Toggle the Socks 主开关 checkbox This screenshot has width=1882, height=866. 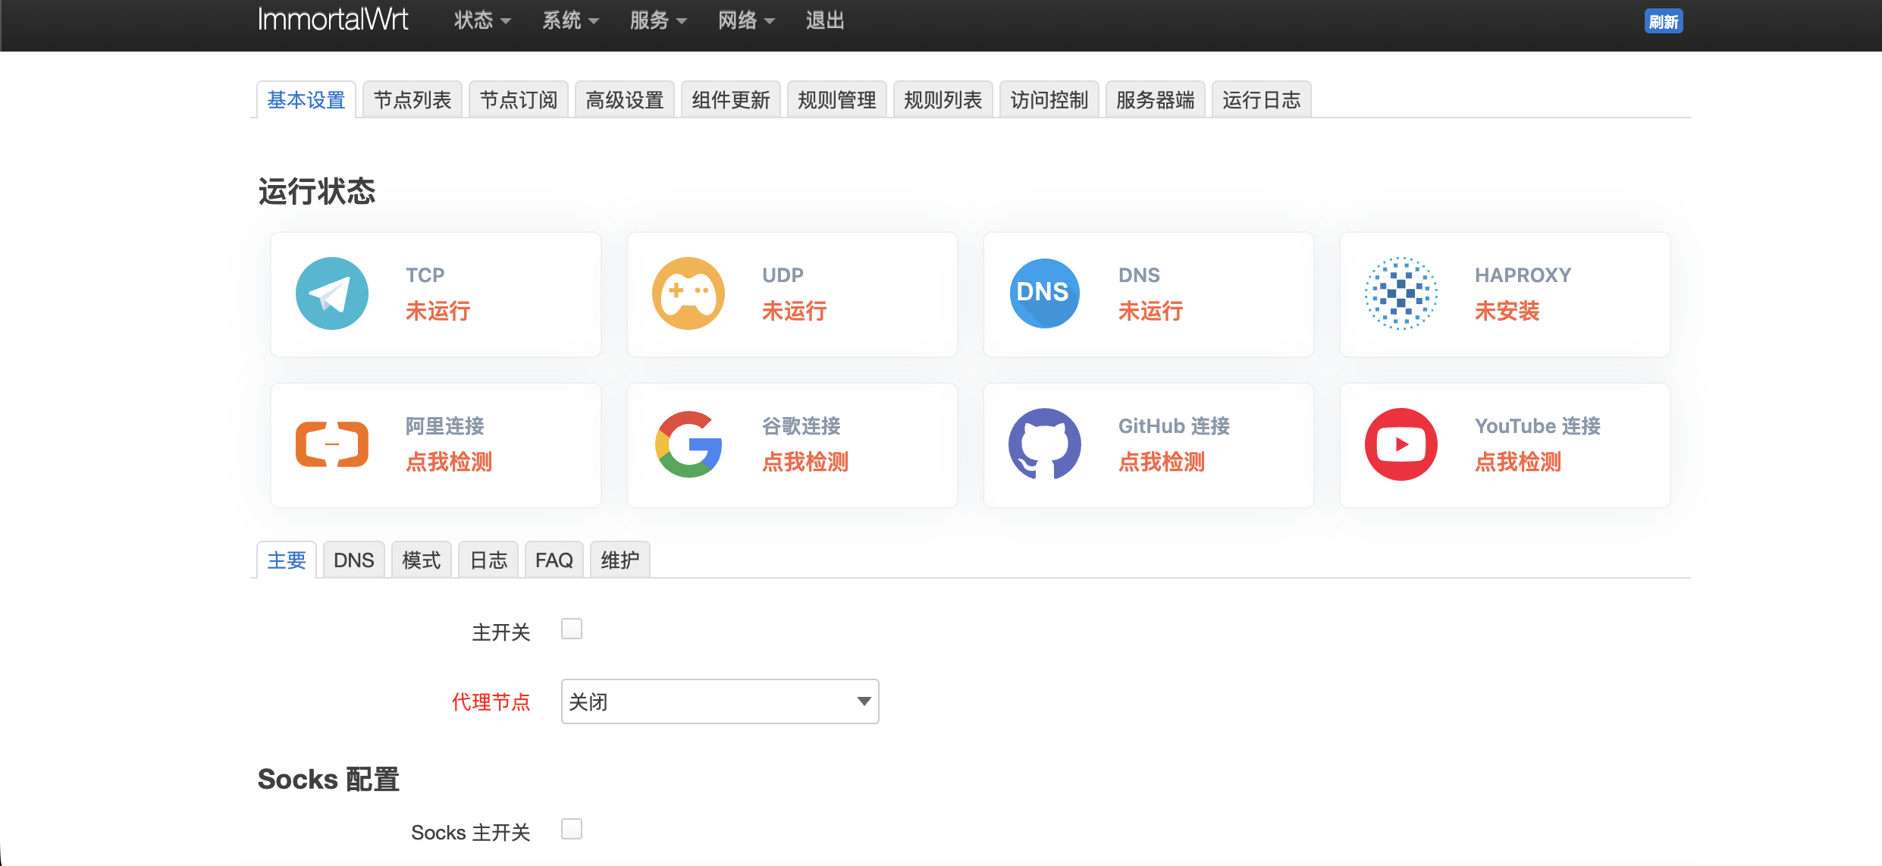pos(572,829)
